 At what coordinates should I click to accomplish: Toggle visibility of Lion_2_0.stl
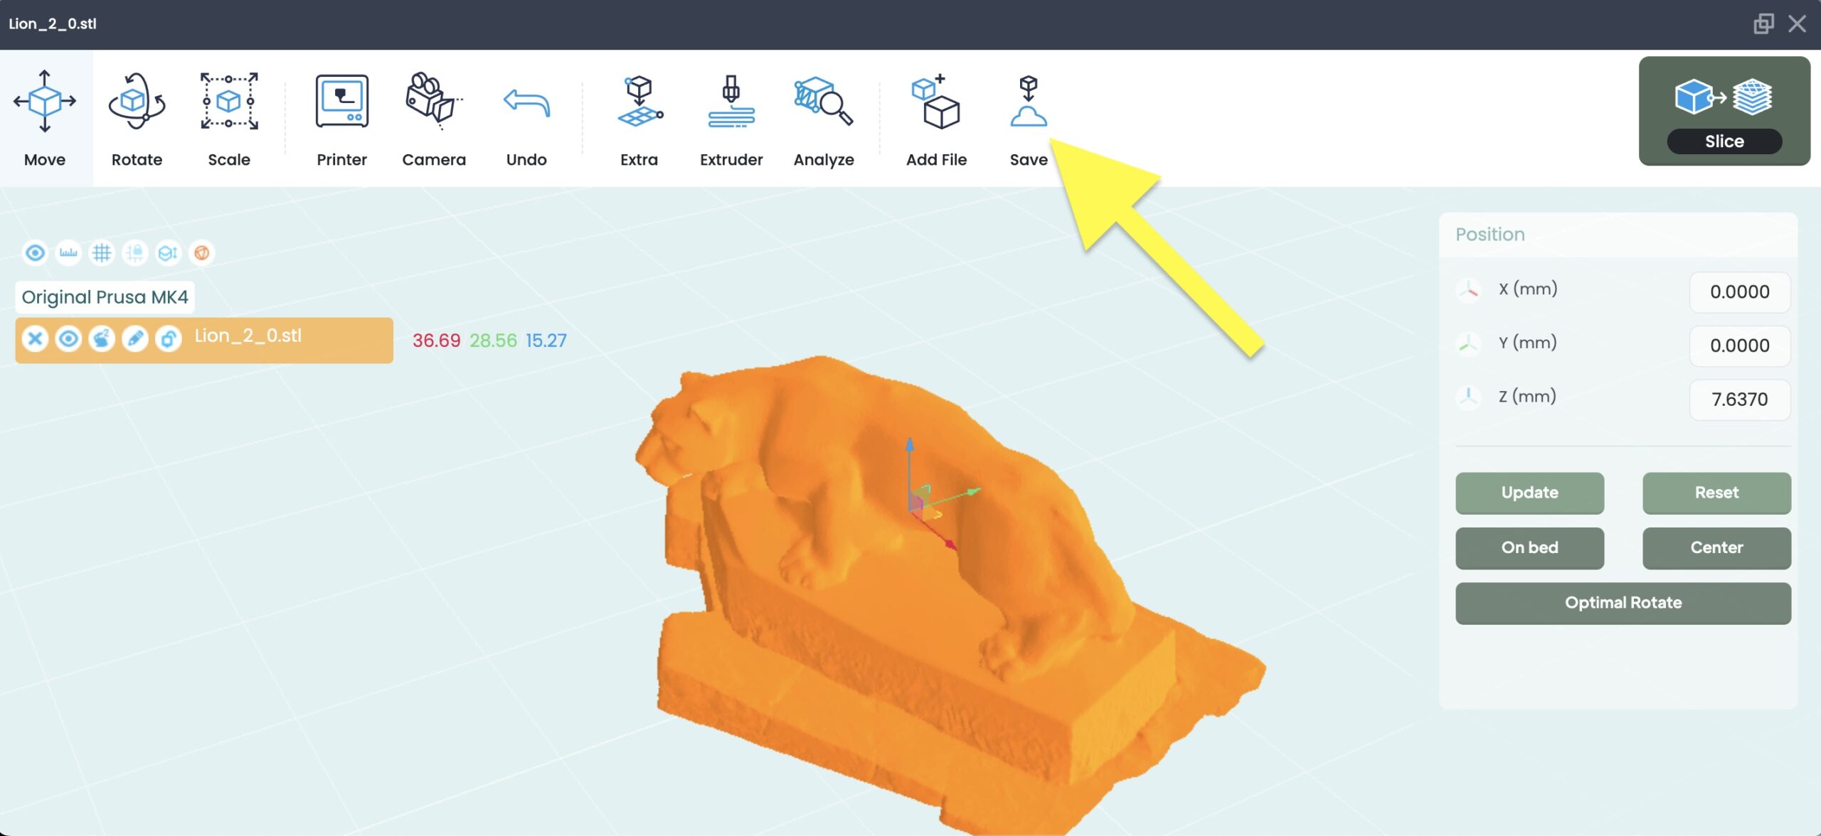68,339
